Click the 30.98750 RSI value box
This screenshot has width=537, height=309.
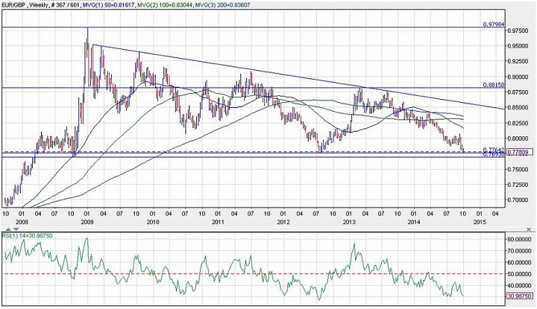point(519,296)
